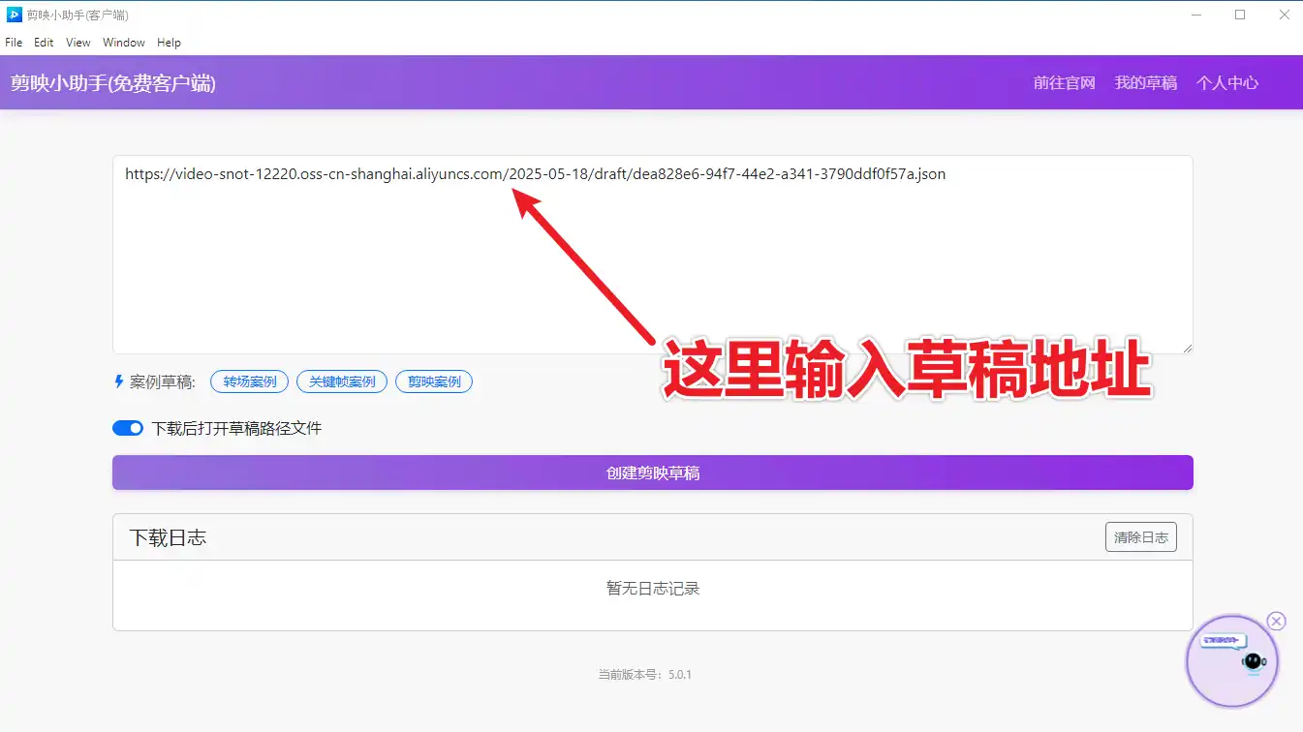The image size is (1303, 732).
Task: Click the lightning icon beside 案例草稿
Action: pyautogui.click(x=119, y=381)
